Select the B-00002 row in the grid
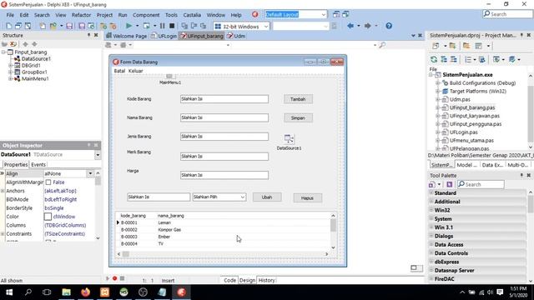 [x=223, y=230]
